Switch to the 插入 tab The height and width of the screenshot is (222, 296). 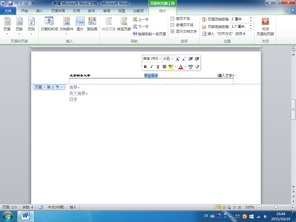[39, 11]
